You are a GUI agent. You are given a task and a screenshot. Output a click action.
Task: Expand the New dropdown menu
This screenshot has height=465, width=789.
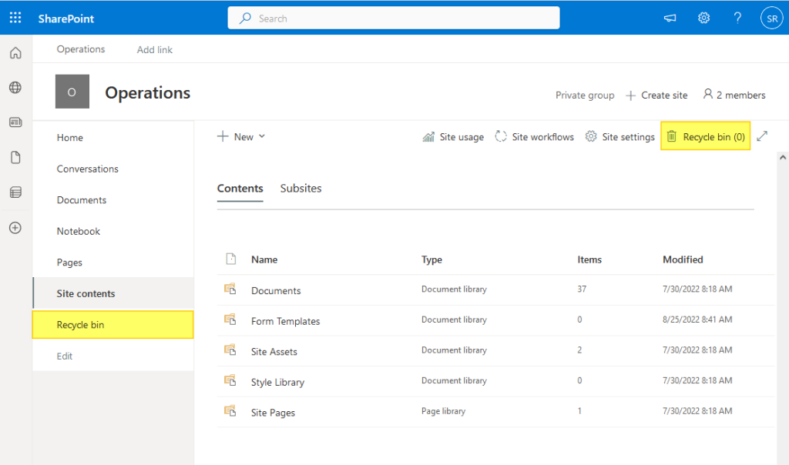point(241,137)
